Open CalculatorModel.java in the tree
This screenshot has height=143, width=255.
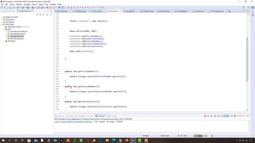pos(18,34)
